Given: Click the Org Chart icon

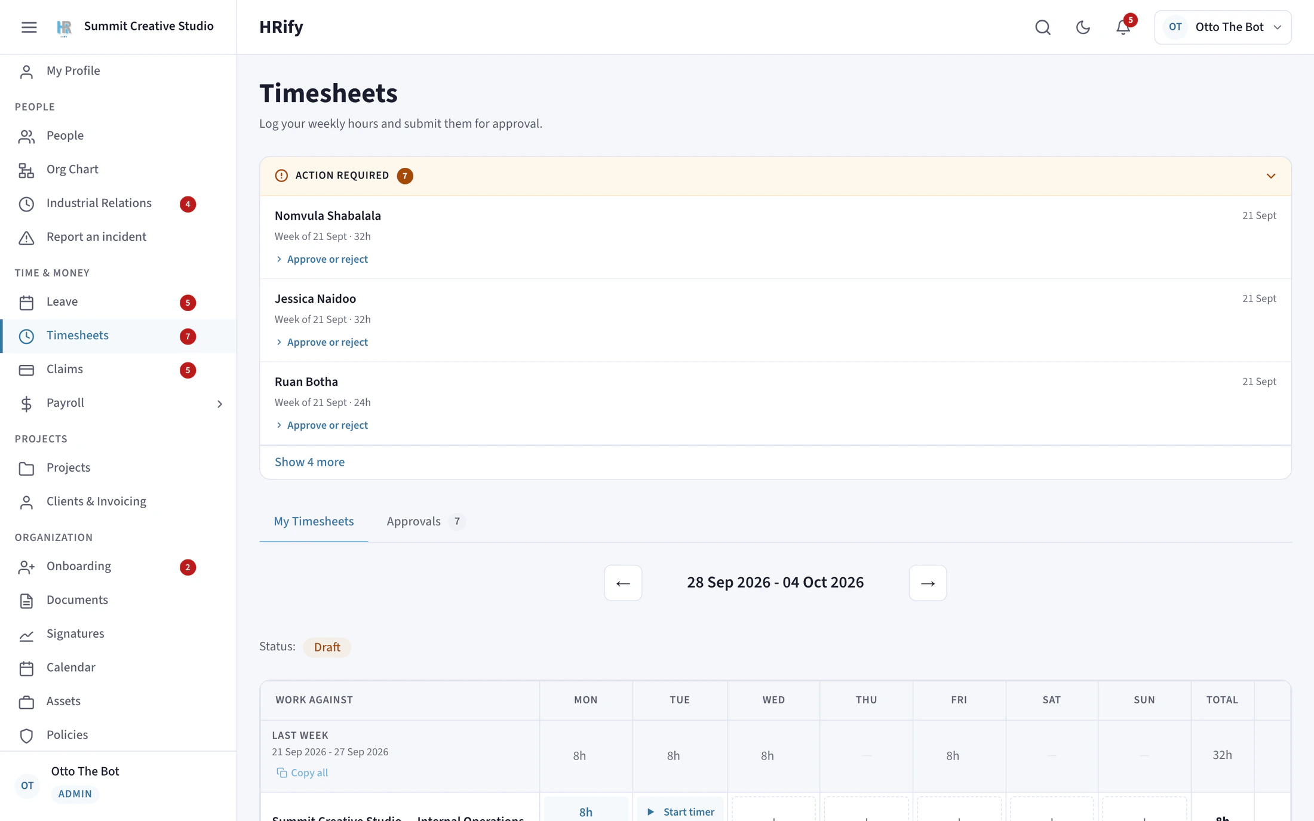Looking at the screenshot, I should click(26, 170).
